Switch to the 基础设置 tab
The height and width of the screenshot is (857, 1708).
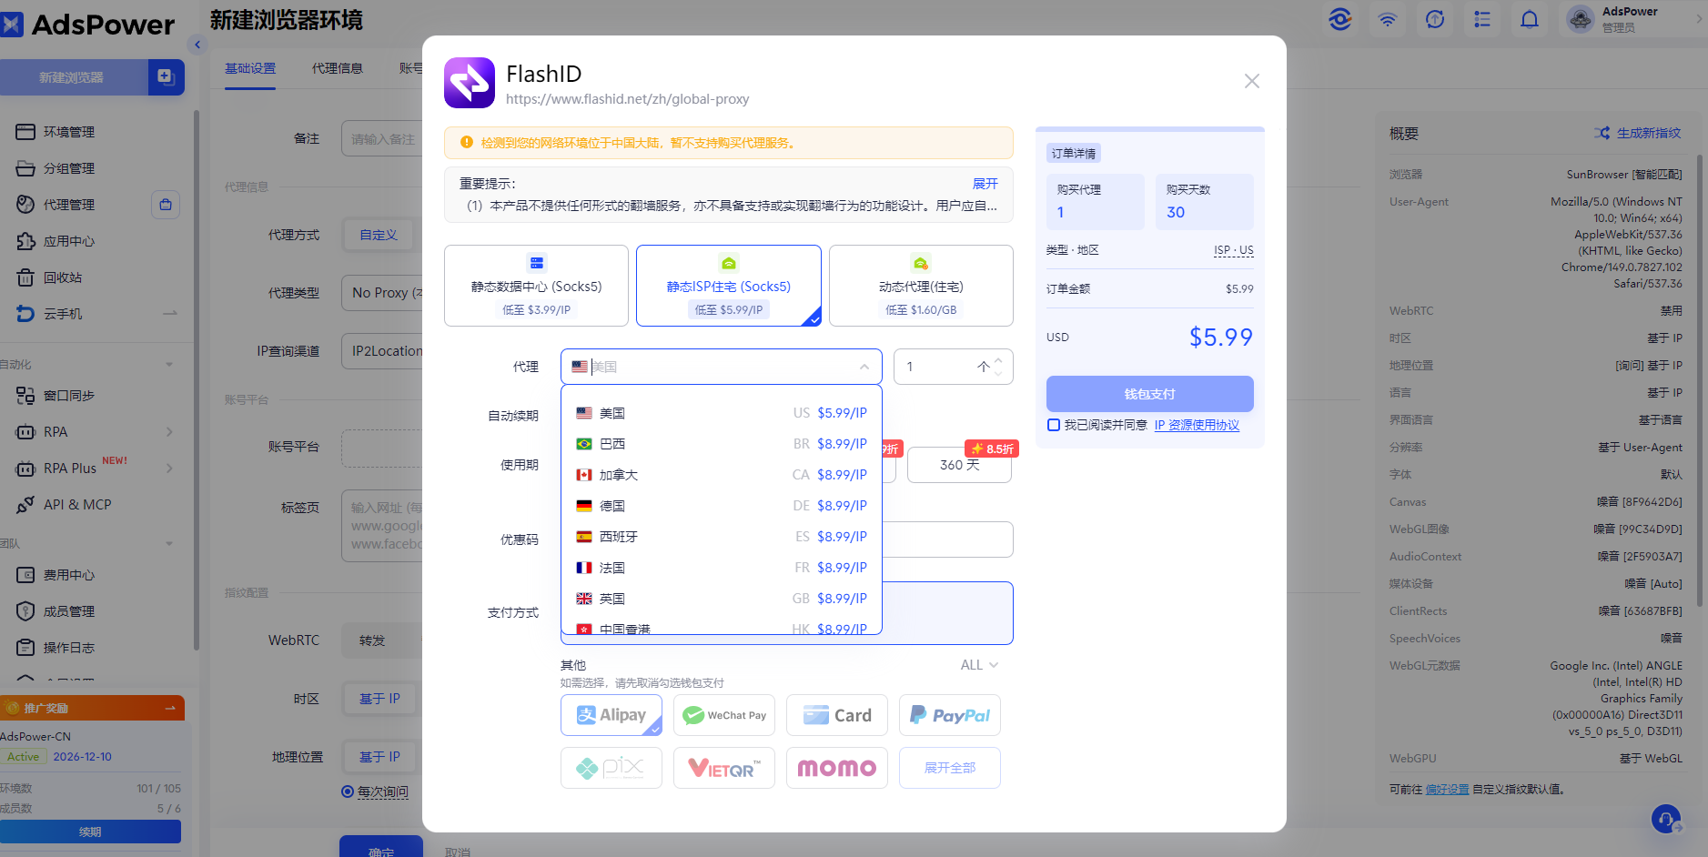tap(250, 68)
